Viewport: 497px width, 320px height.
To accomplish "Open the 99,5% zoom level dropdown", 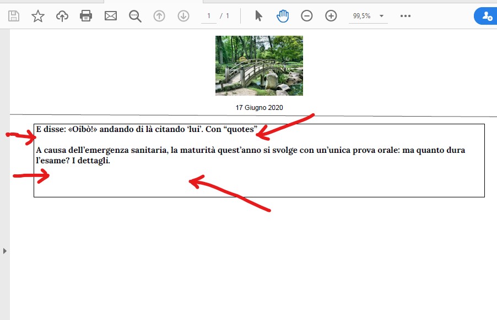I will point(368,16).
